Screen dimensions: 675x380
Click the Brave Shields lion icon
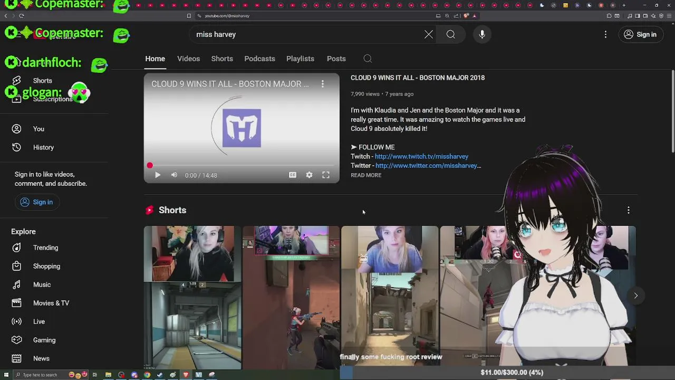[x=466, y=16]
